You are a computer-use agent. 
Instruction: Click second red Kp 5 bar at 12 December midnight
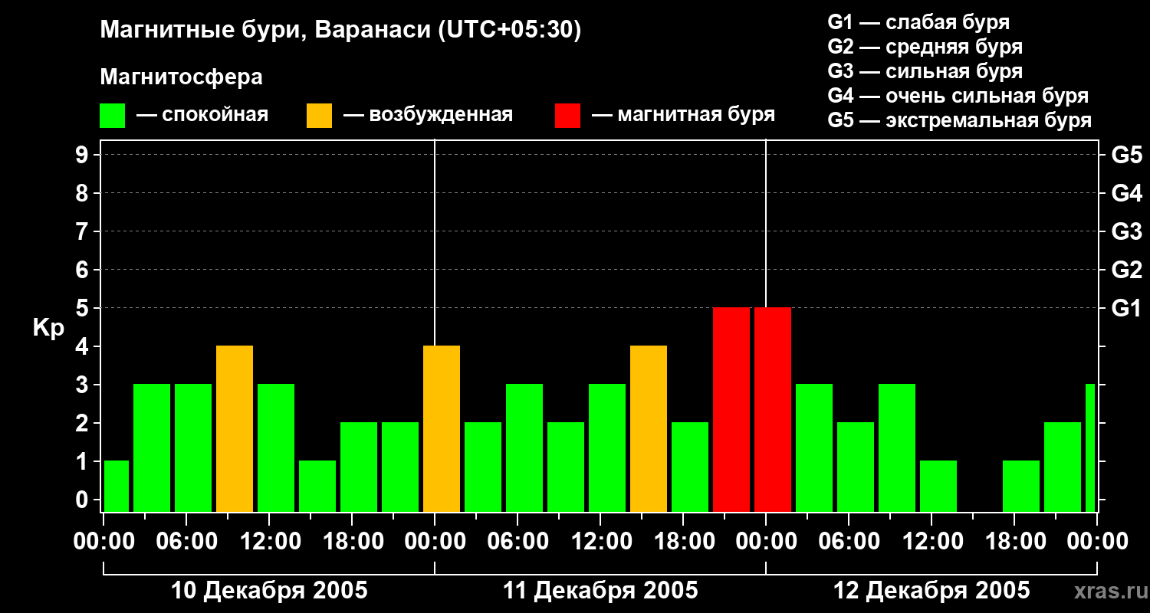(x=773, y=409)
